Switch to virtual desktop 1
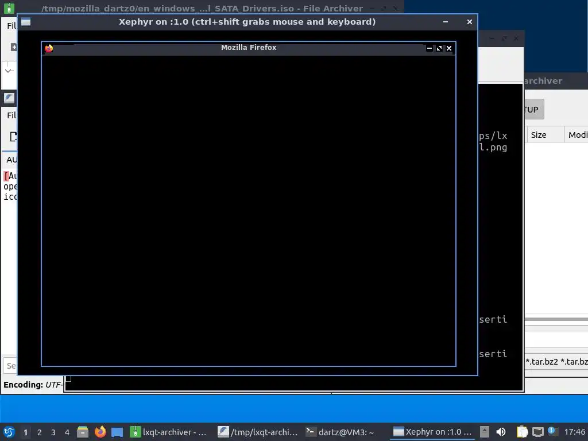 click(x=25, y=432)
